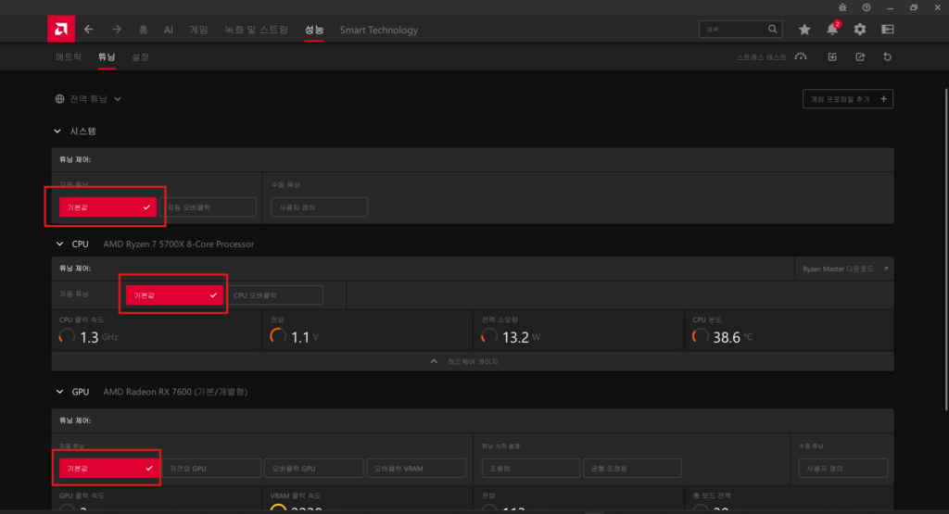This screenshot has height=514, width=949.
Task: Collapse the CPU section chevron
Action: [59, 244]
